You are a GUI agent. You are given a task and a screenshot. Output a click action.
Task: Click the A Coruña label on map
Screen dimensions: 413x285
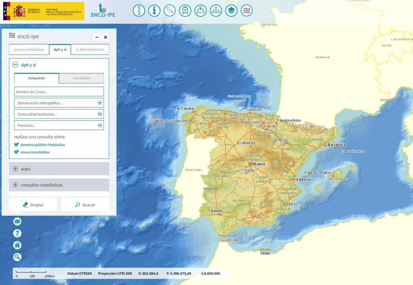coord(186,108)
